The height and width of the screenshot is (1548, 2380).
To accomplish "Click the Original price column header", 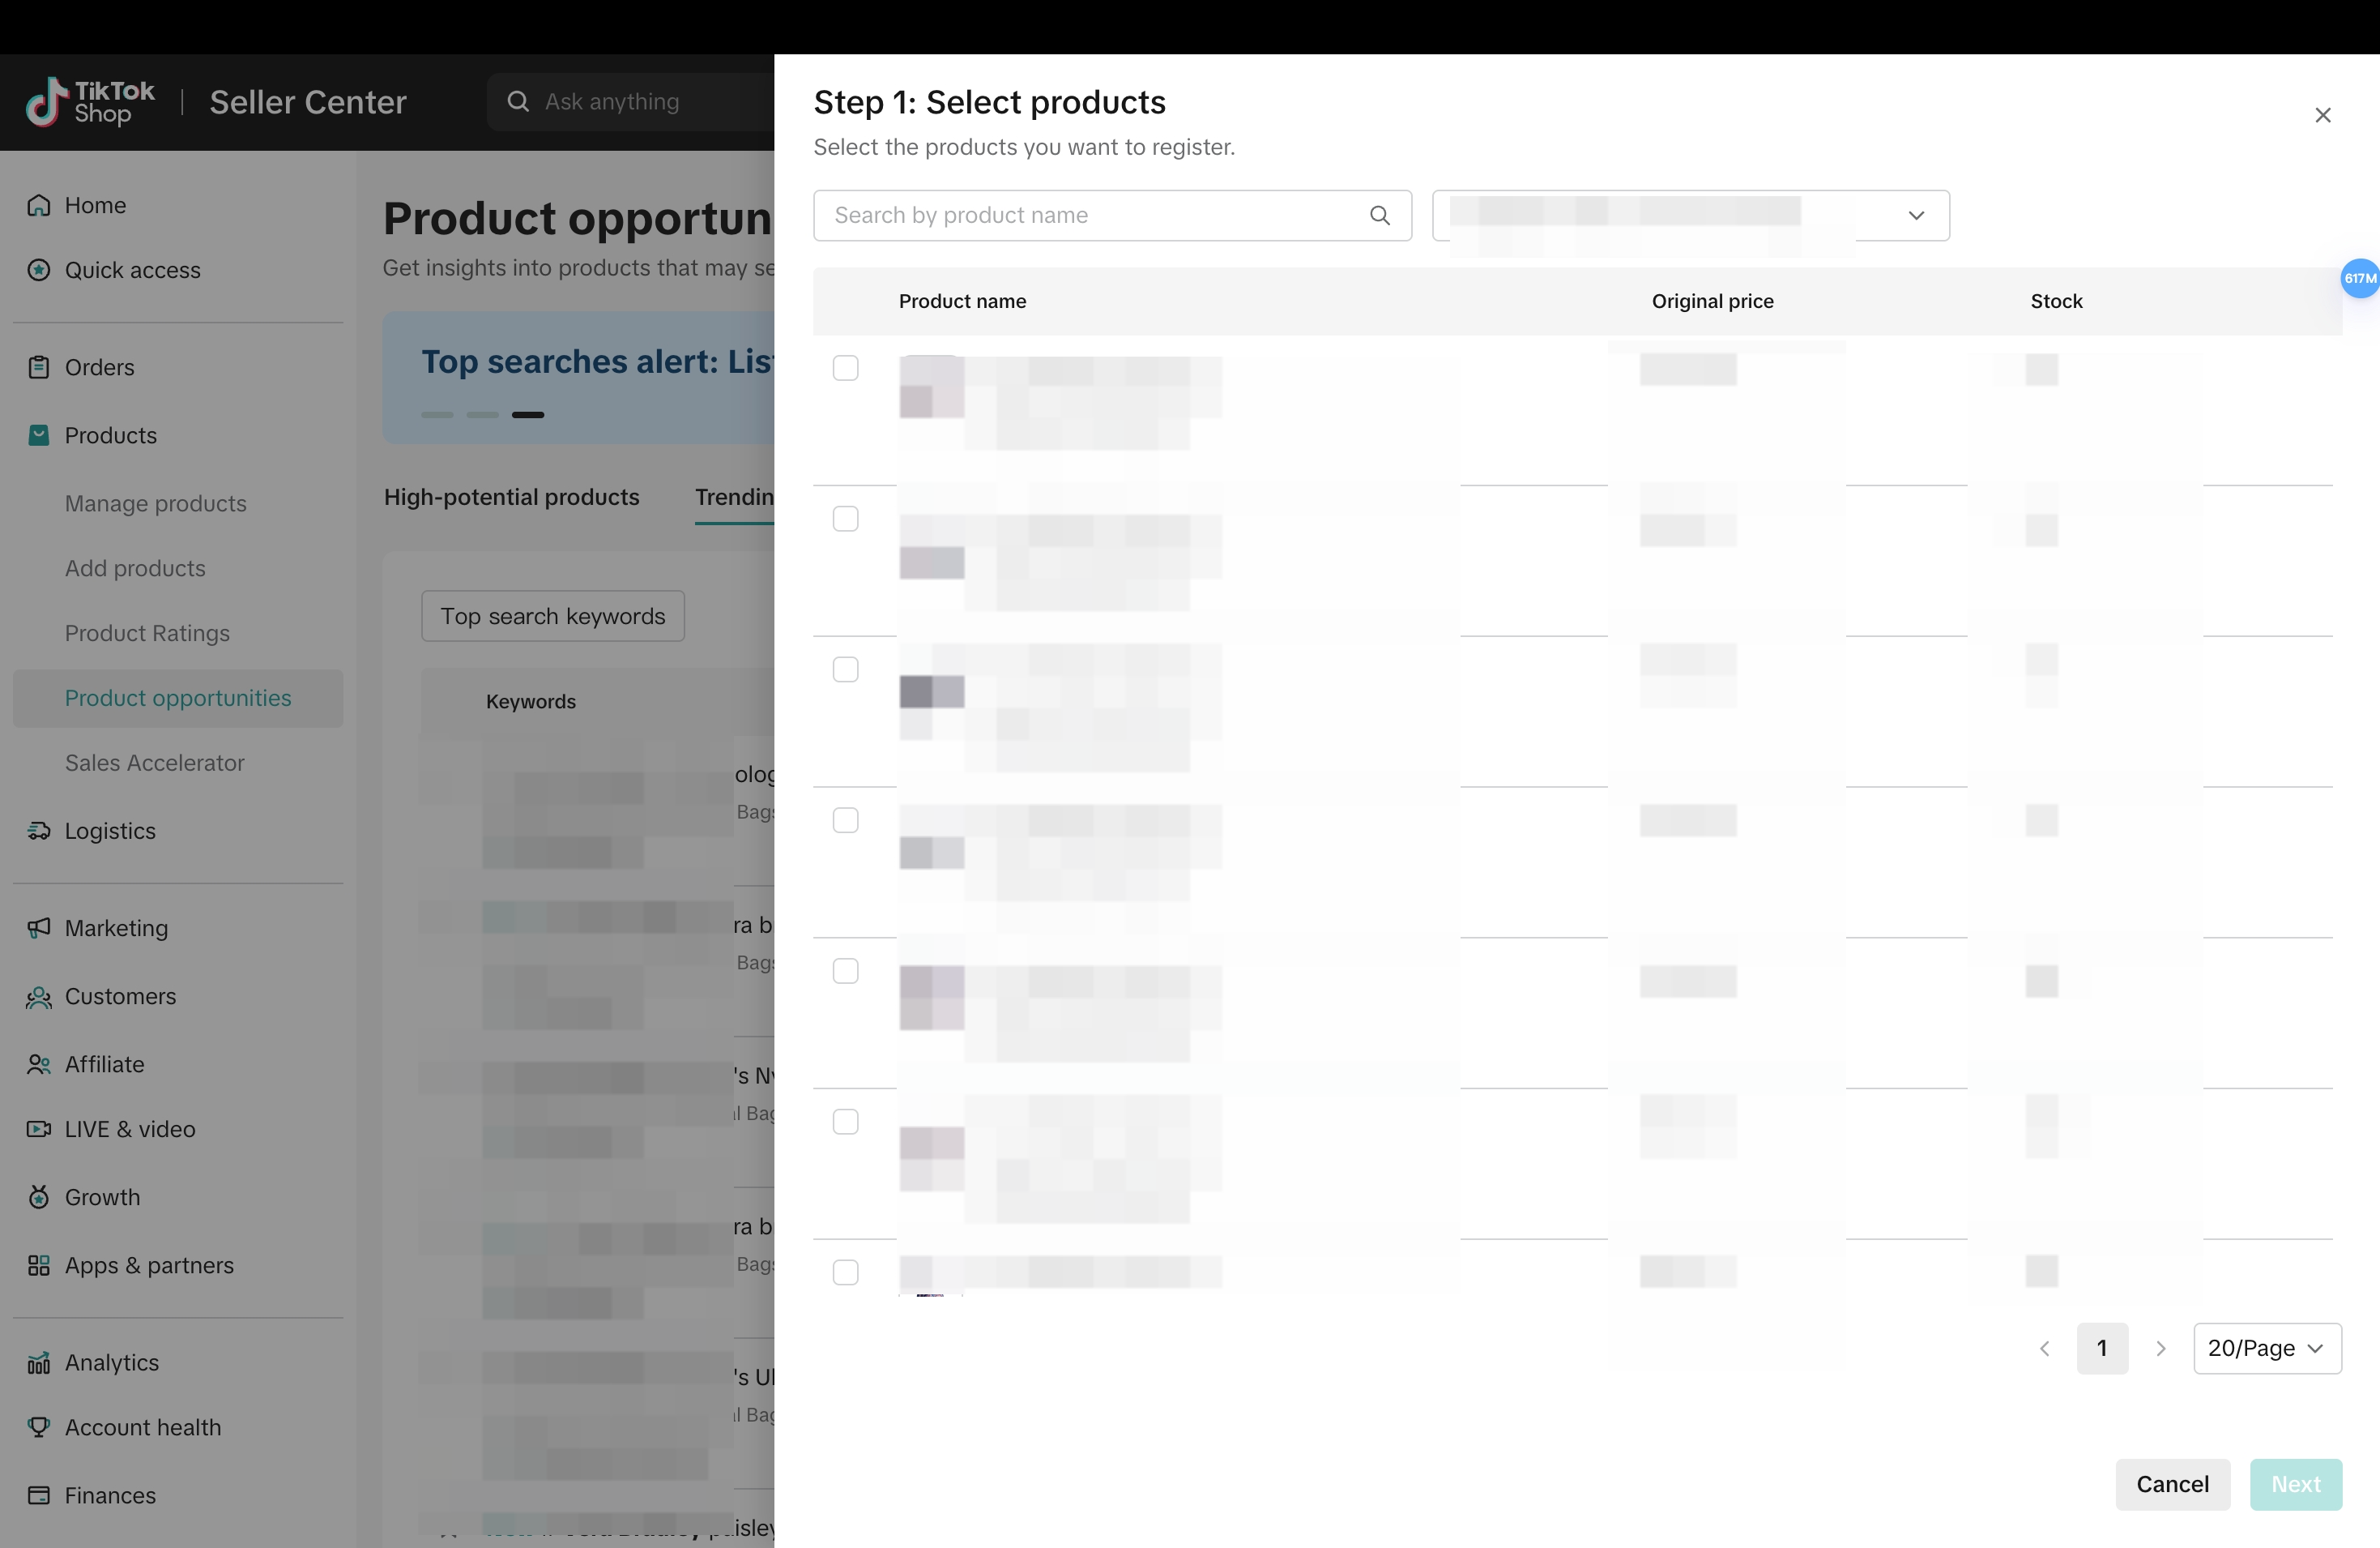I will pos(1712,301).
